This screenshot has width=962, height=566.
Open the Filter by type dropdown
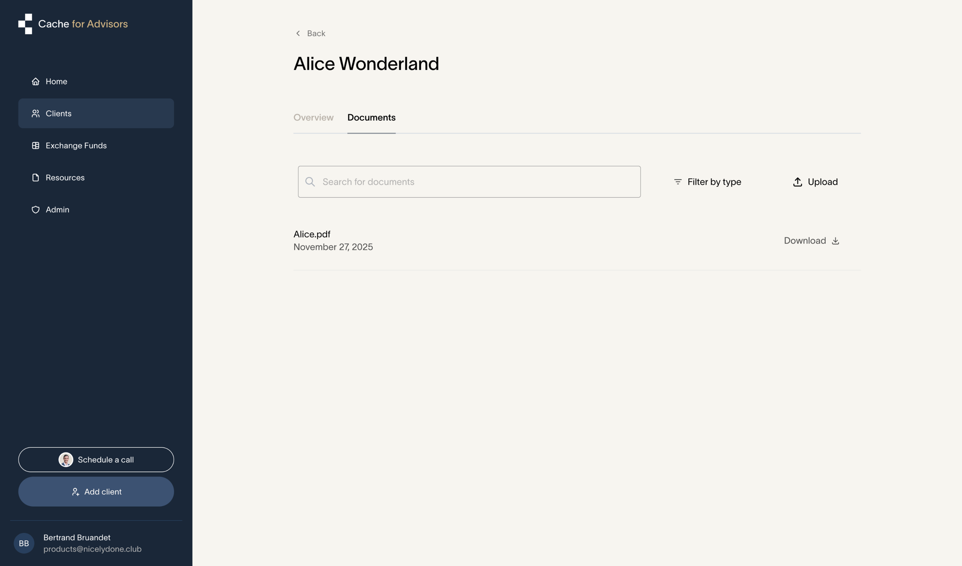(707, 182)
